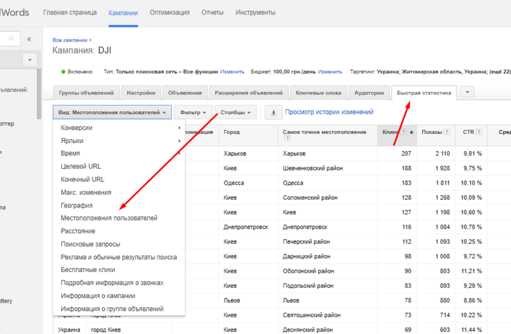
Task: Sort by the CTR column header
Action: click(x=468, y=132)
